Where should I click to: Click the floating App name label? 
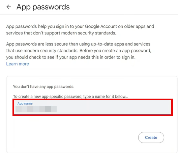(25, 103)
